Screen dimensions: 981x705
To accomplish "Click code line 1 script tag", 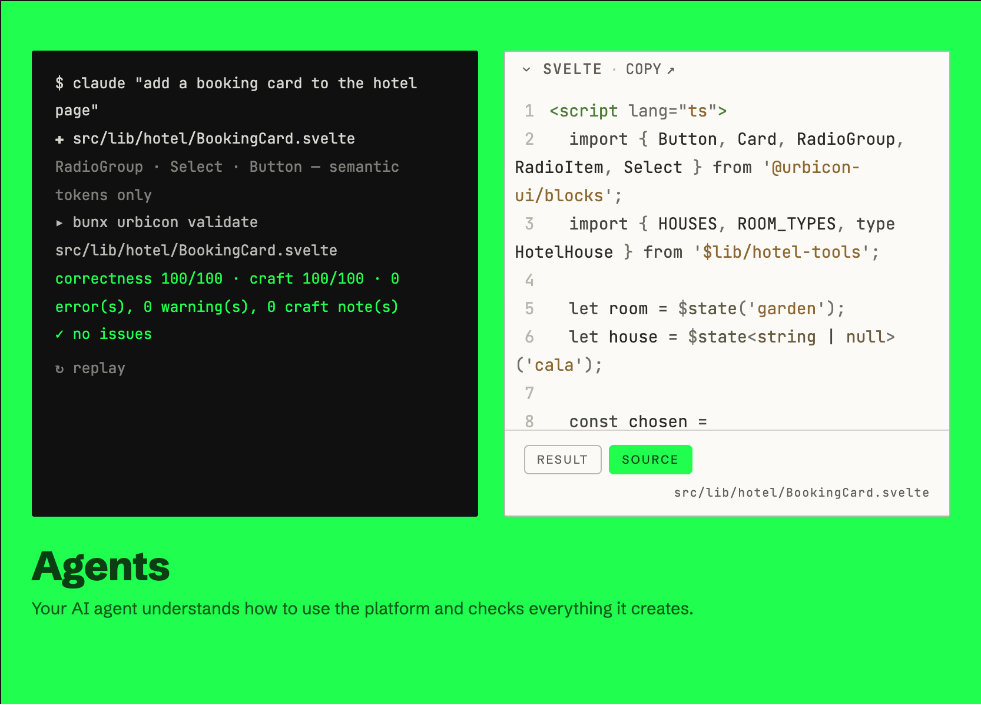I will pos(638,111).
